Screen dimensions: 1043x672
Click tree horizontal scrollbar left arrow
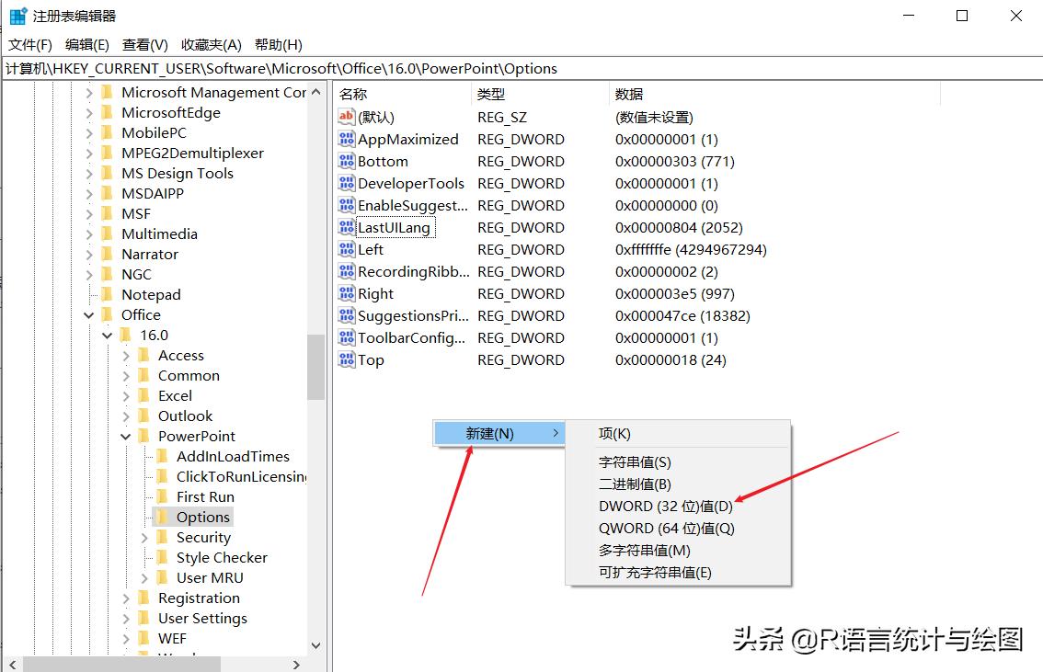coord(13,665)
